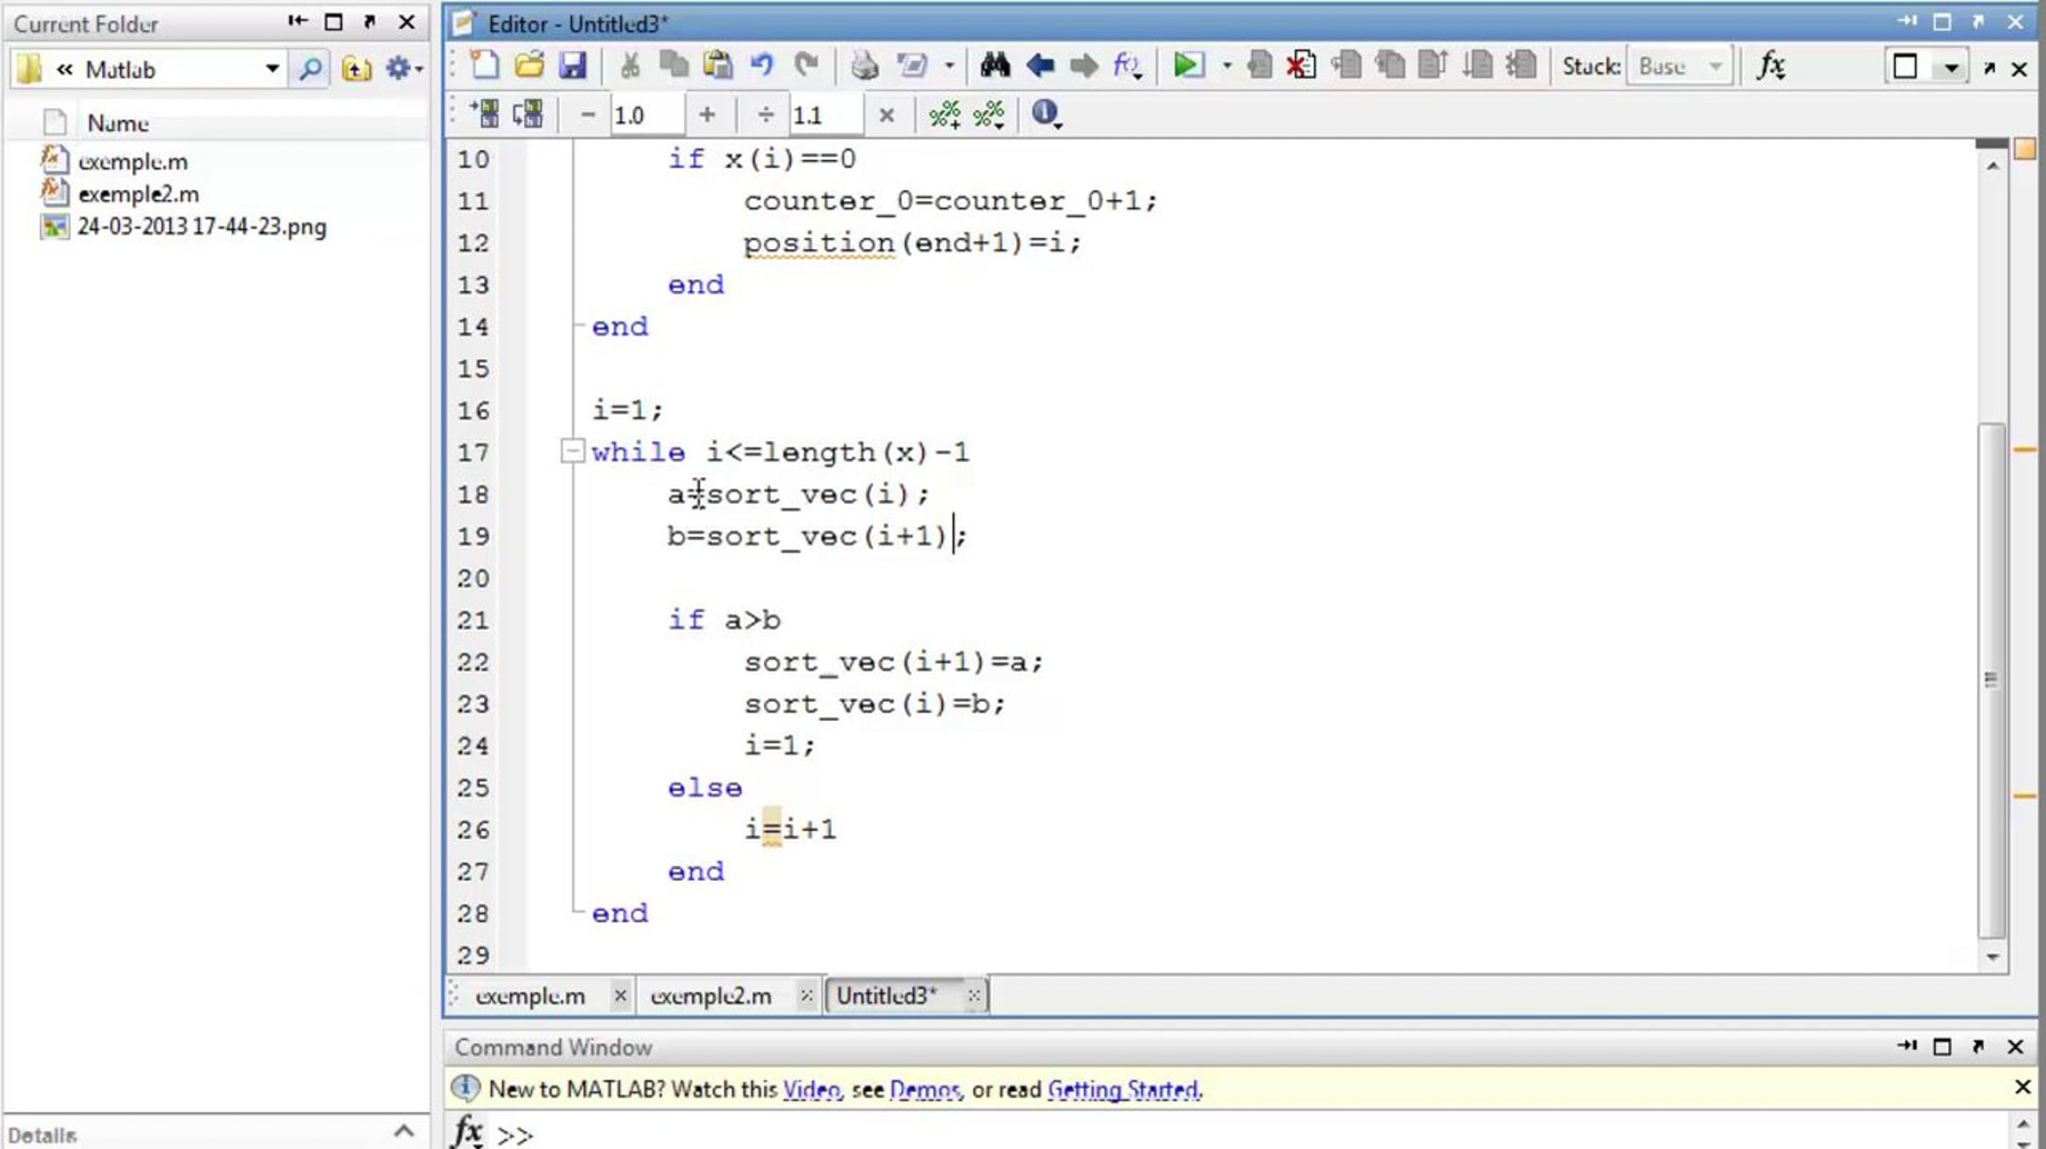Redo last edit
Viewport: 2046px width, 1149px height.
click(806, 66)
